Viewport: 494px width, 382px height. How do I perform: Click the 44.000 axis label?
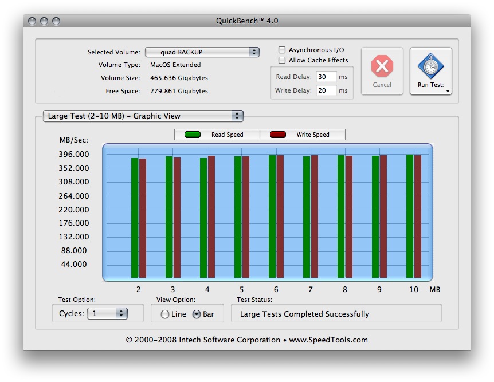tap(74, 264)
